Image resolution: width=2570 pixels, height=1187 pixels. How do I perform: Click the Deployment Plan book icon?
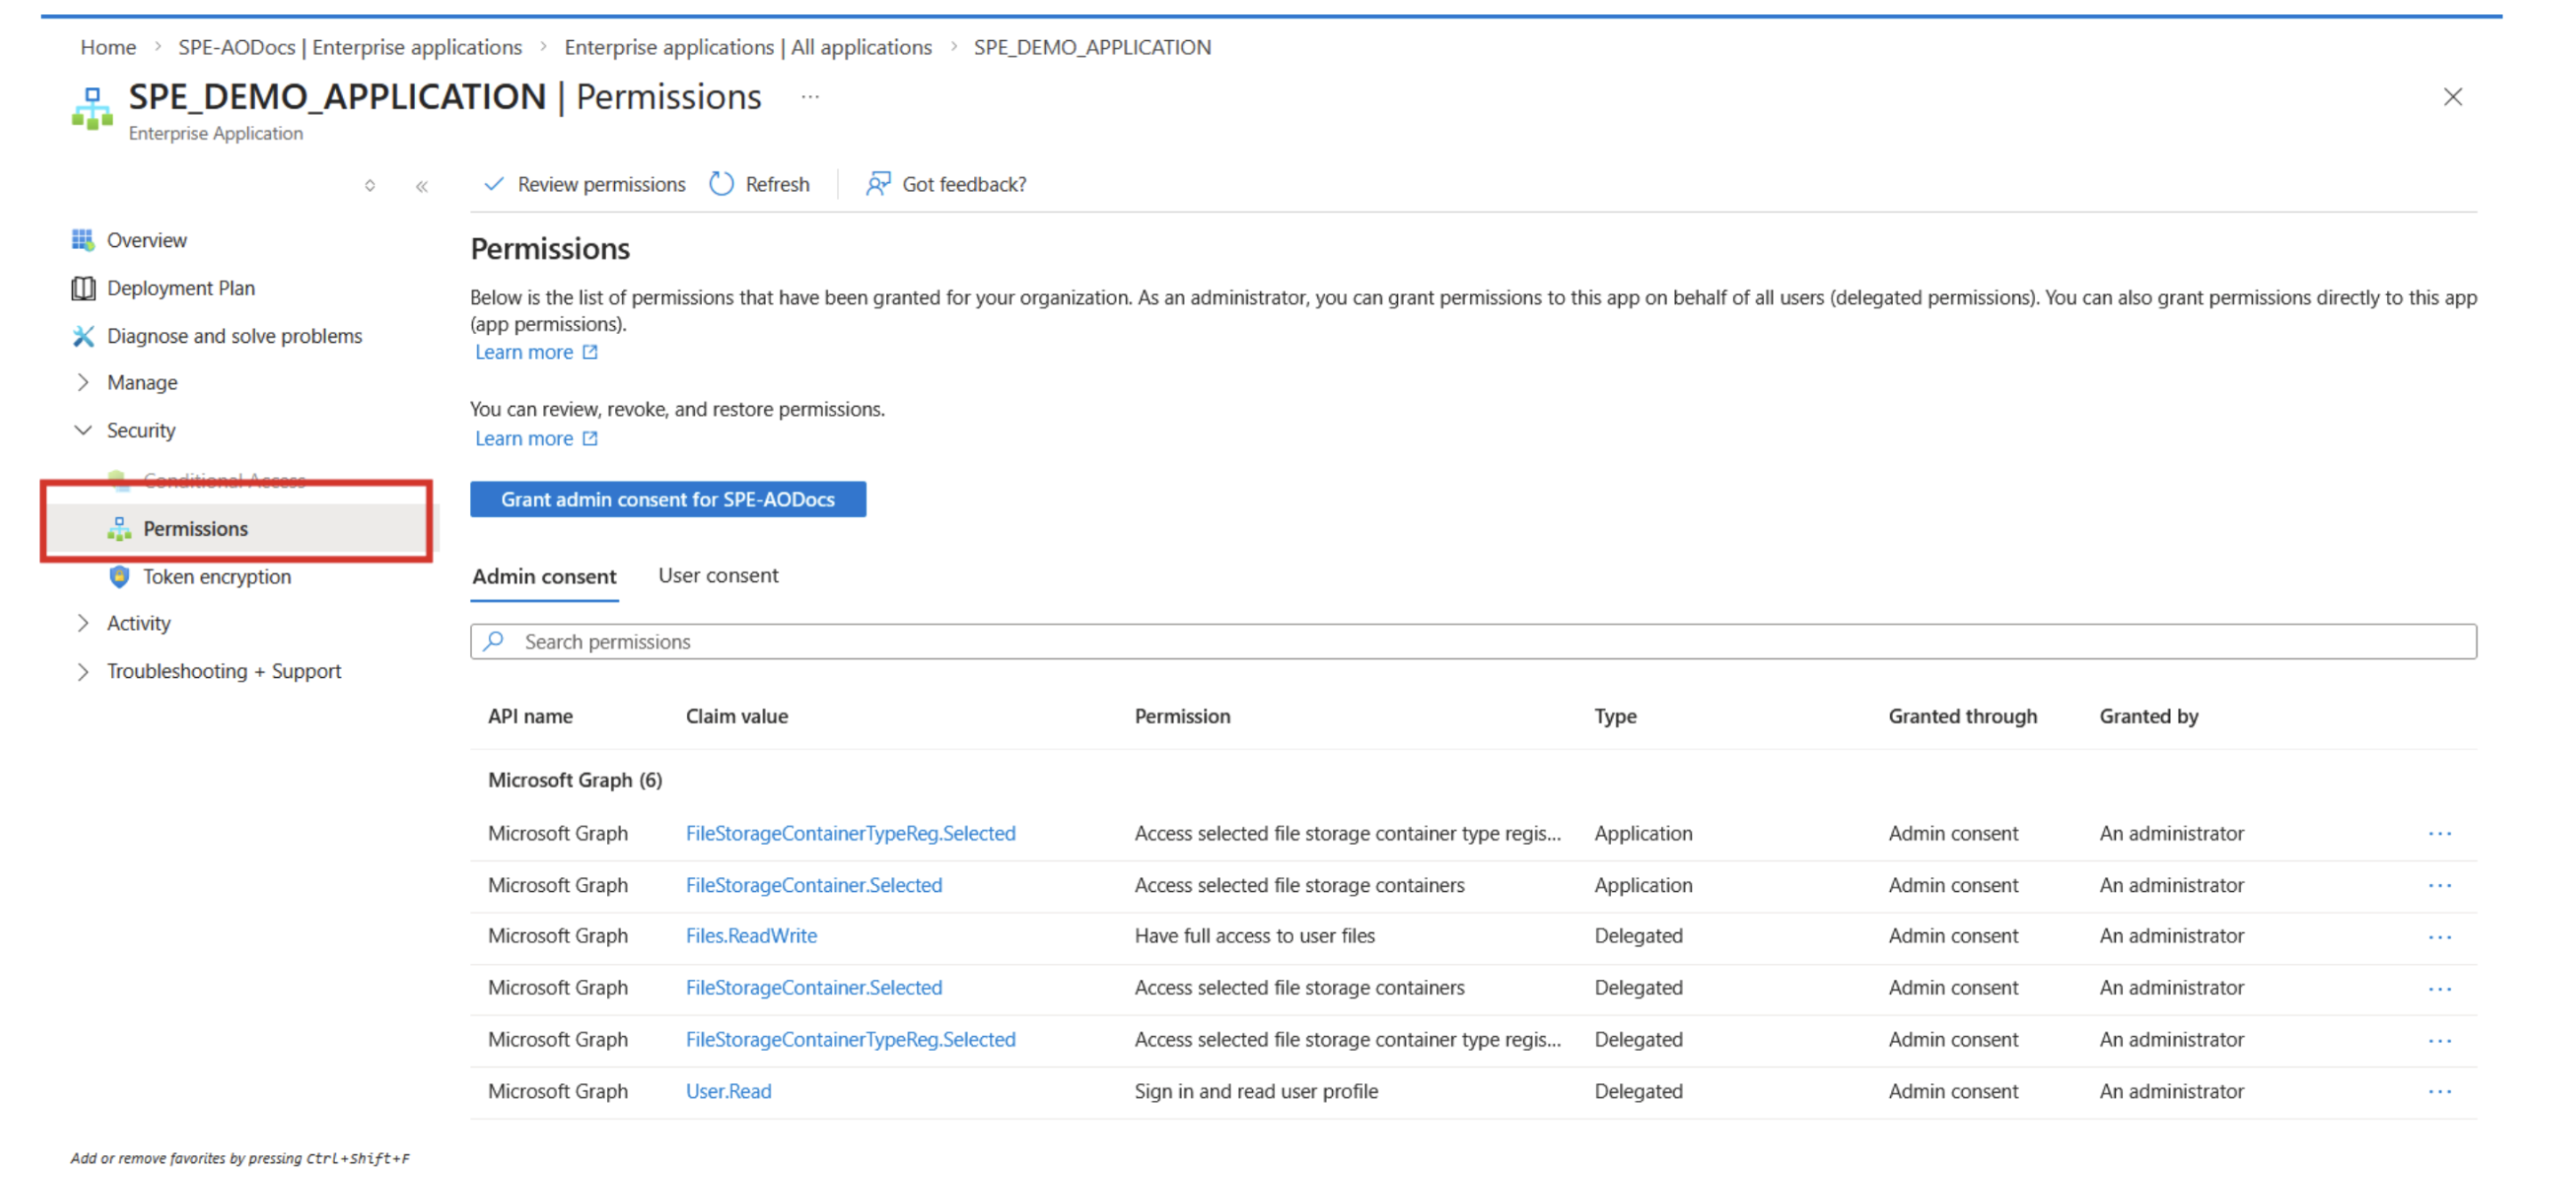pyautogui.click(x=83, y=288)
